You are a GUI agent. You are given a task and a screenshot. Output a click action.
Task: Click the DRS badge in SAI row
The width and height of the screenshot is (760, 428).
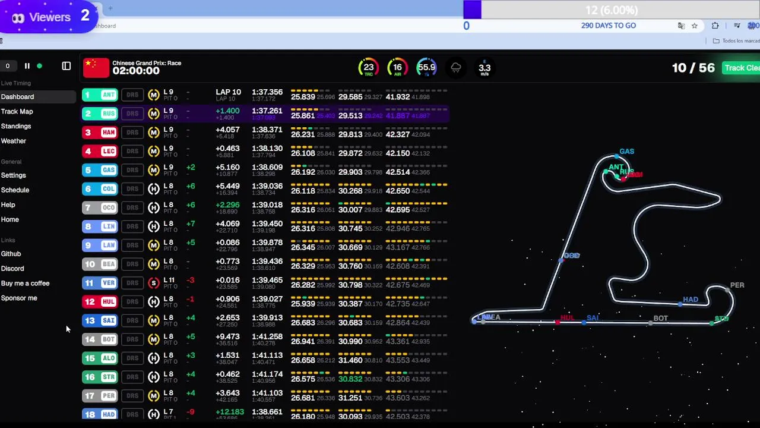click(132, 320)
